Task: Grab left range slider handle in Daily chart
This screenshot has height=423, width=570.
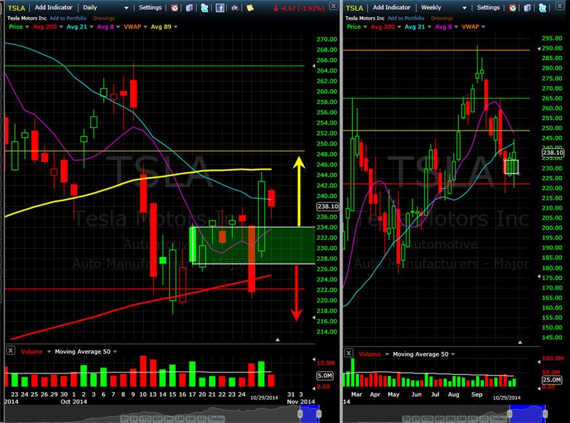Action: coord(300,414)
